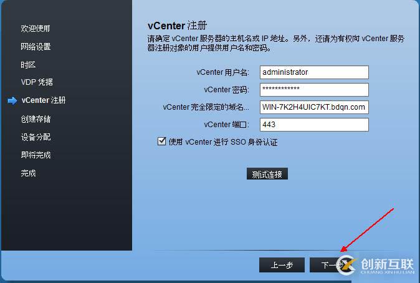The image size is (420, 283).
Task: Click the vCenter 端口 label
Action: coord(226,125)
